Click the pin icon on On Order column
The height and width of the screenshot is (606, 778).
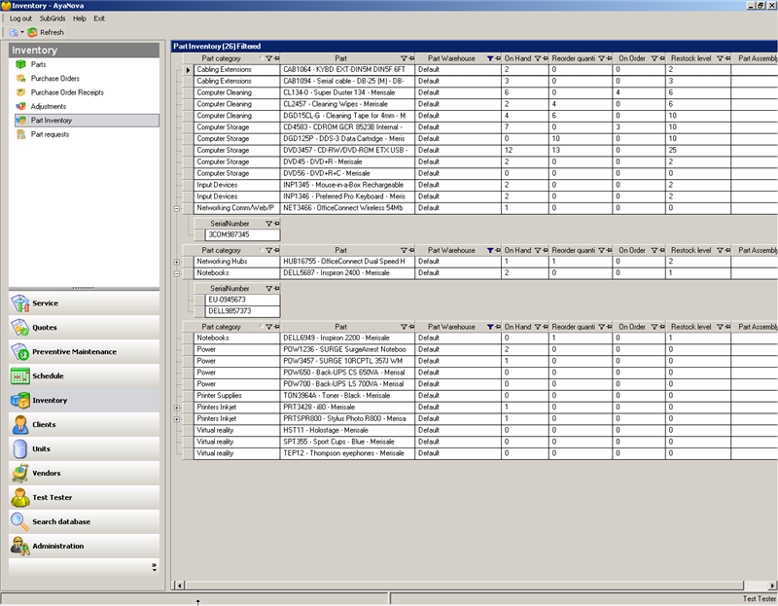tap(662, 58)
